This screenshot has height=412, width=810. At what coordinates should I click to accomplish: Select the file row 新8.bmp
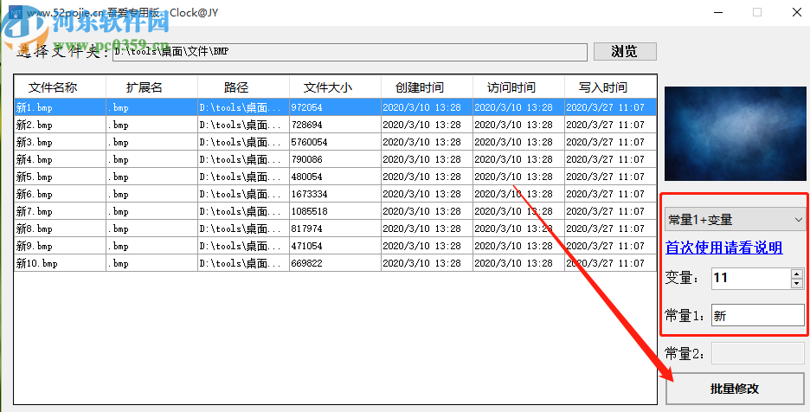click(335, 228)
